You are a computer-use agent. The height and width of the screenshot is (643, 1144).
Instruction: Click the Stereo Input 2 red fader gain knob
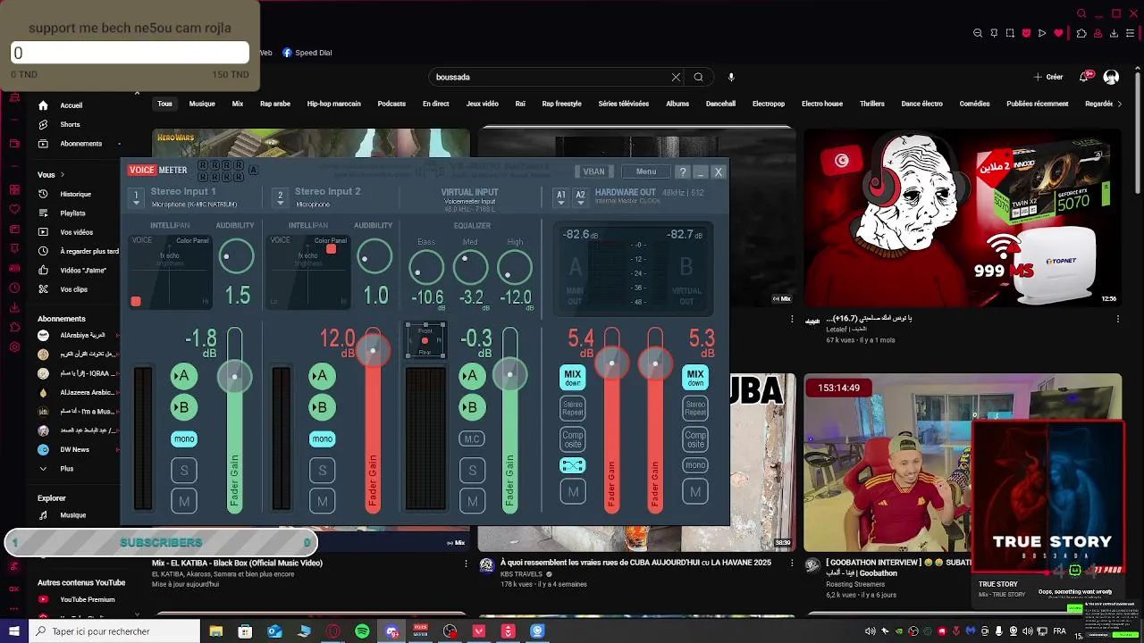coord(373,350)
